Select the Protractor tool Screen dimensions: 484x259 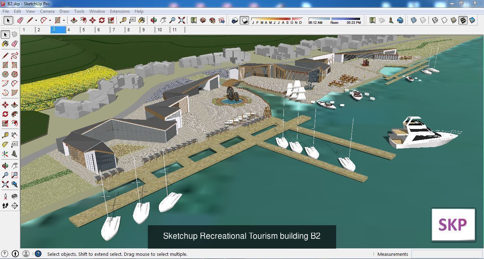pos(5,145)
